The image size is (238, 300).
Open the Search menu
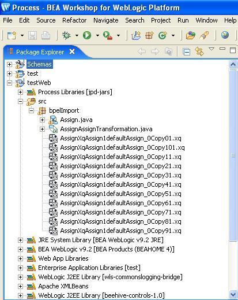tap(135, 20)
